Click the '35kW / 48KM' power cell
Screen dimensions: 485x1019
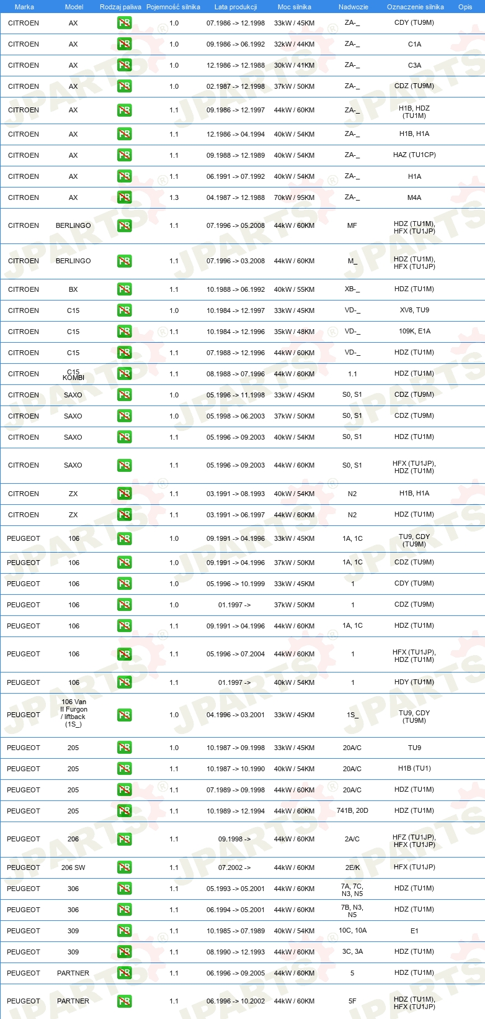[294, 332]
